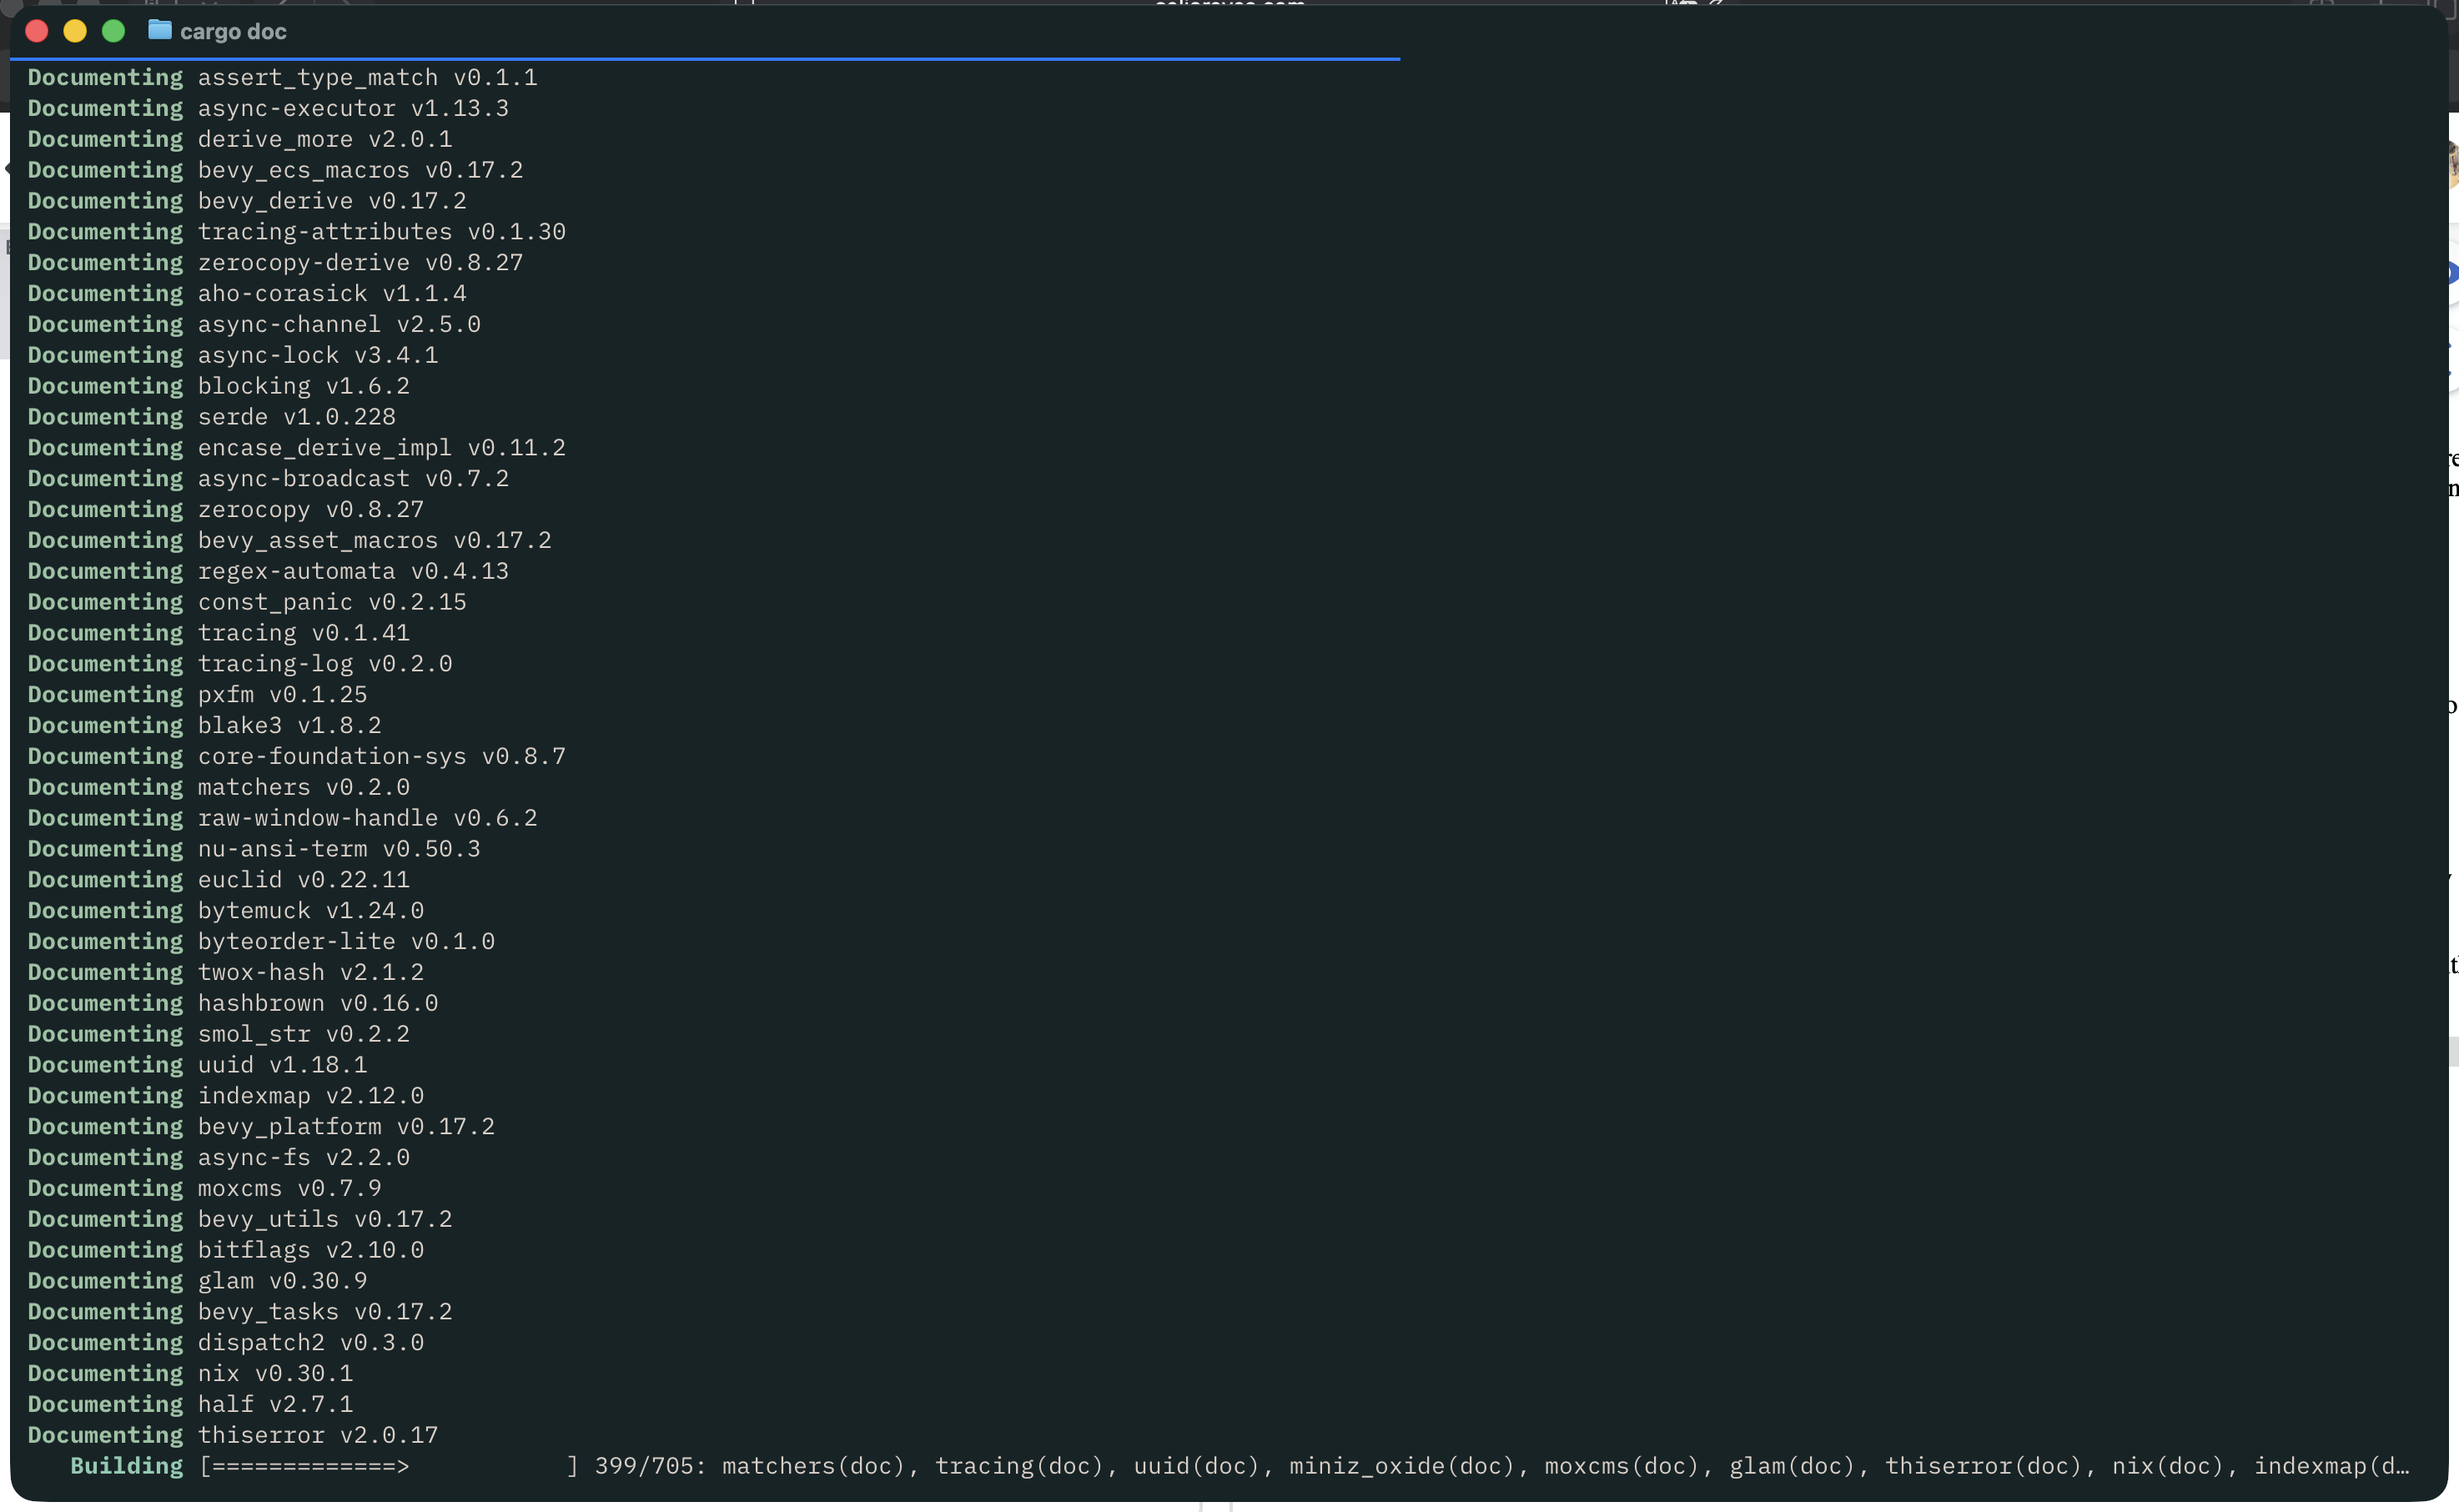The width and height of the screenshot is (2459, 1512).
Task: Close the cargo doc terminal window
Action: (37, 31)
